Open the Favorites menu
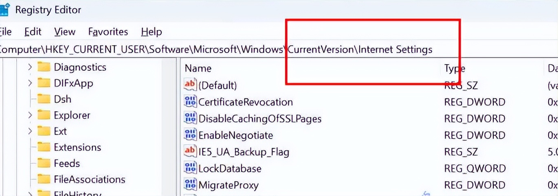 108,32
